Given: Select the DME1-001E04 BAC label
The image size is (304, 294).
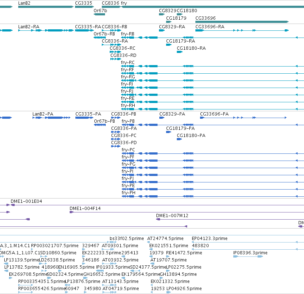Looking at the screenshot, I should click(x=26, y=201).
